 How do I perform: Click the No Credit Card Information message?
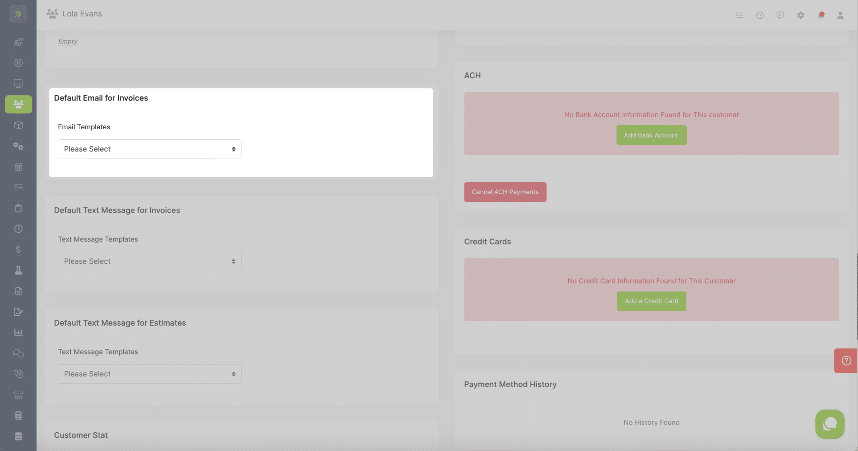click(652, 281)
